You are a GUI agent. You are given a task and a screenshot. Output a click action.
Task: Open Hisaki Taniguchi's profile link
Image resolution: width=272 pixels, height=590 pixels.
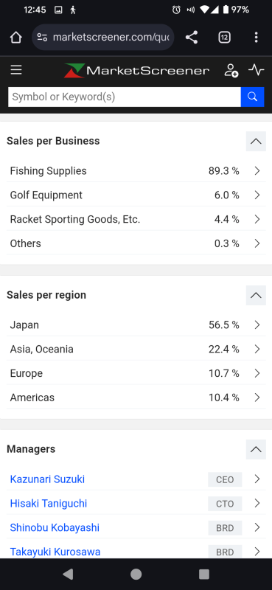tap(49, 503)
